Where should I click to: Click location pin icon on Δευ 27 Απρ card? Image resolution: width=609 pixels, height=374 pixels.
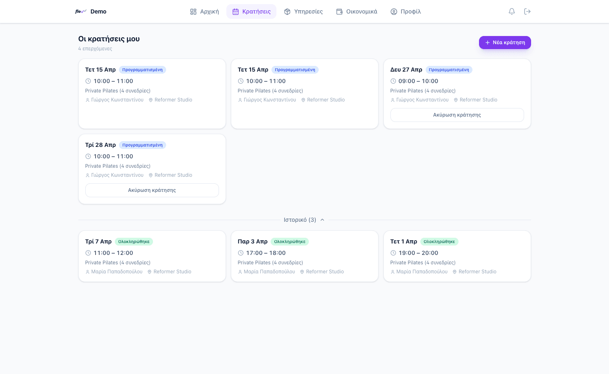click(456, 100)
